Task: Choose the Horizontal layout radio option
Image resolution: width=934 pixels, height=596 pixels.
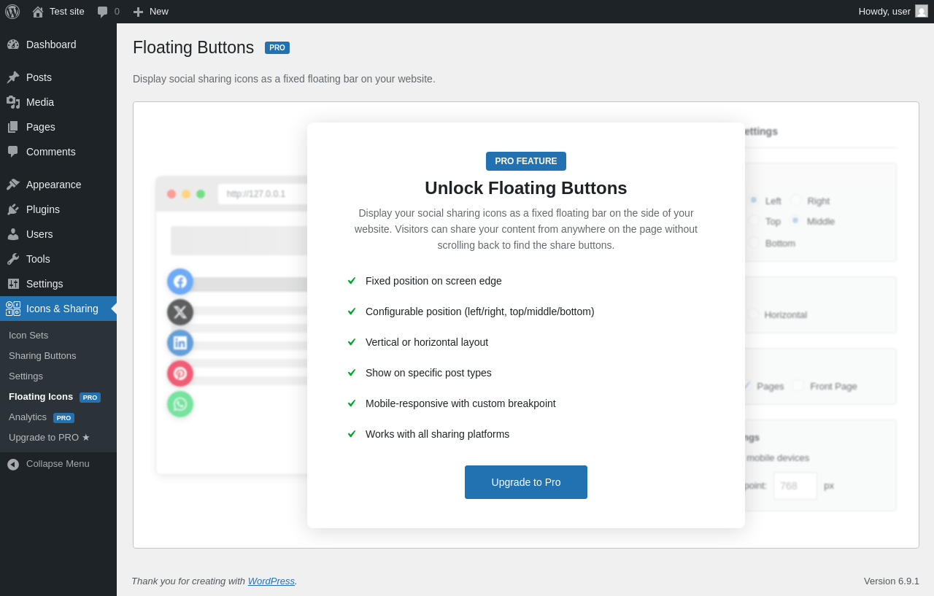Action: pos(753,314)
